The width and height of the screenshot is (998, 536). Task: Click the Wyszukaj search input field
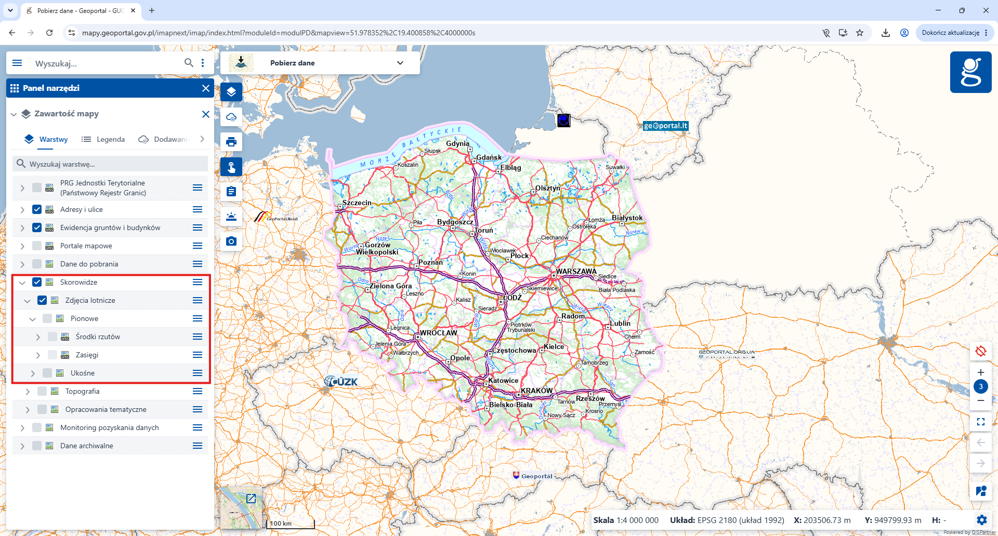pyautogui.click(x=107, y=63)
